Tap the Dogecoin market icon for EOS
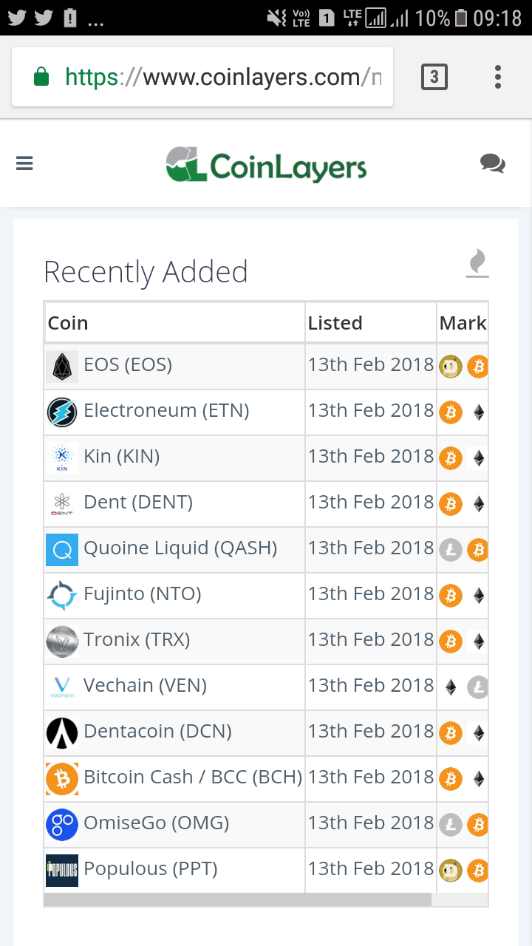532x946 pixels. click(x=451, y=366)
